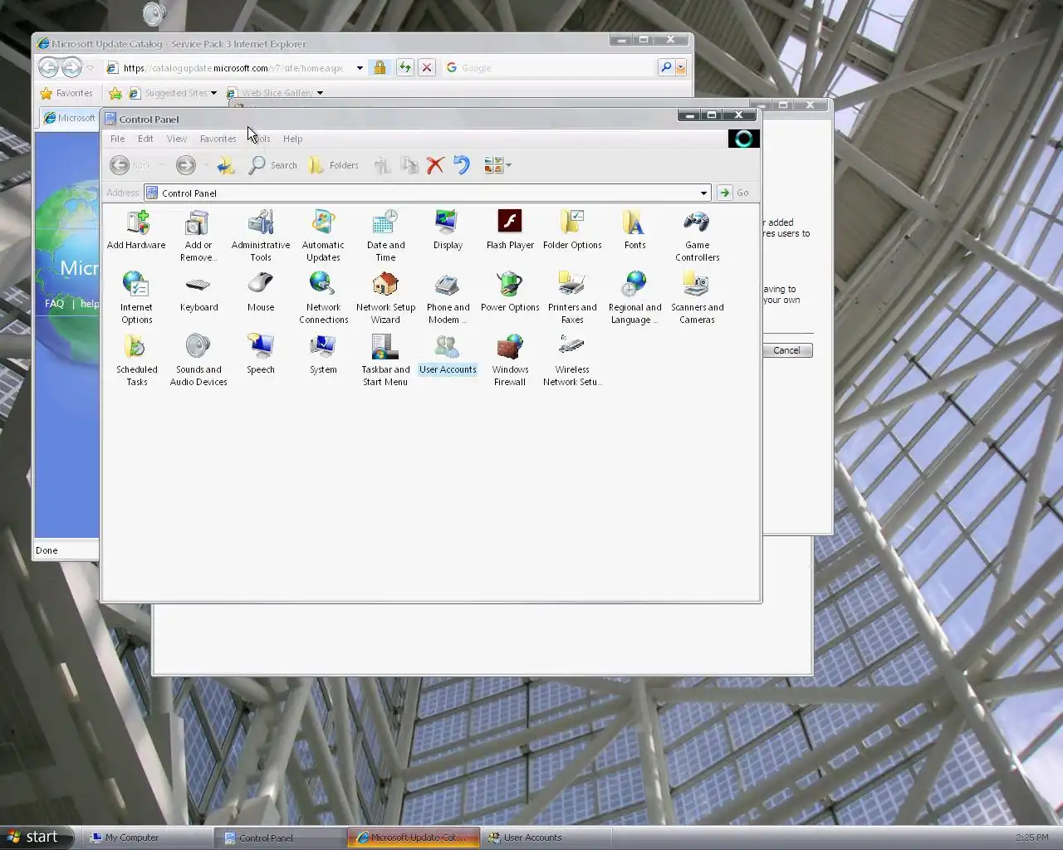Open Automatic Updates icon

[x=323, y=236]
